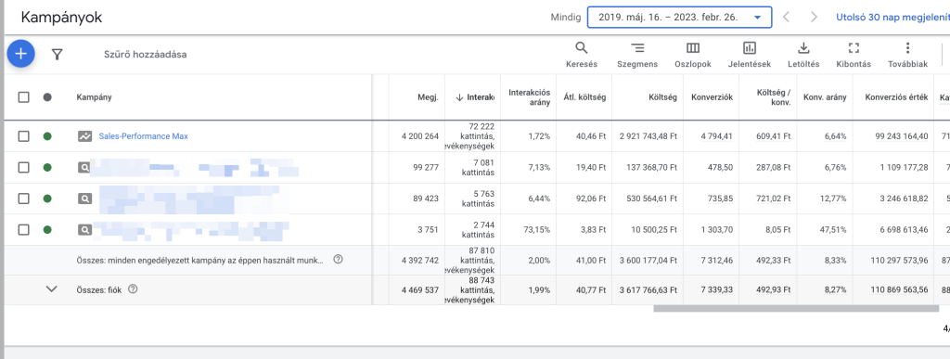Sort by Kampány column header
950x359 pixels.
[x=94, y=96]
